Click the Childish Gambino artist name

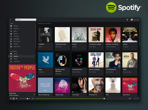[111, 47]
